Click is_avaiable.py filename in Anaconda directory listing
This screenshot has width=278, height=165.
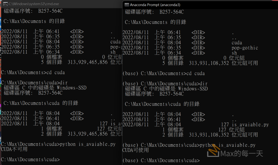click(x=250, y=125)
